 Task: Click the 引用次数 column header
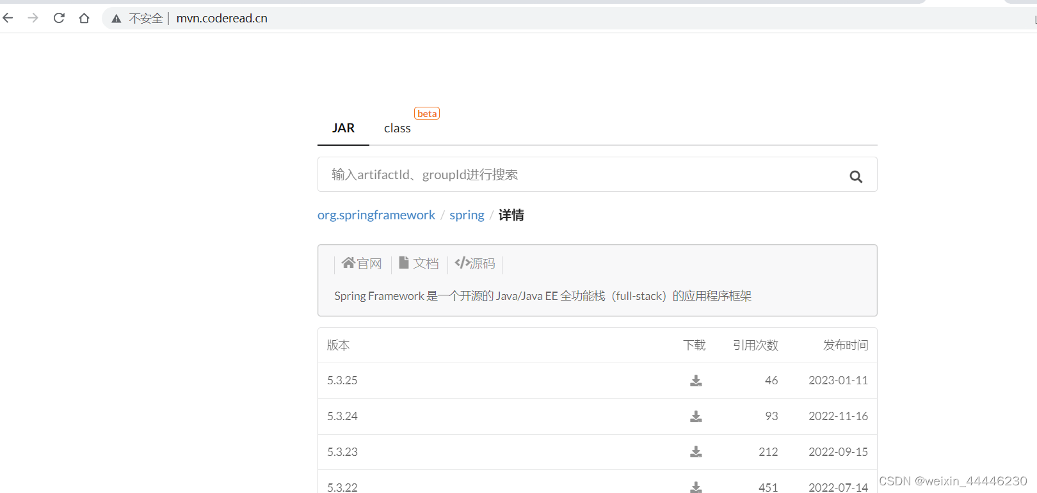(755, 345)
